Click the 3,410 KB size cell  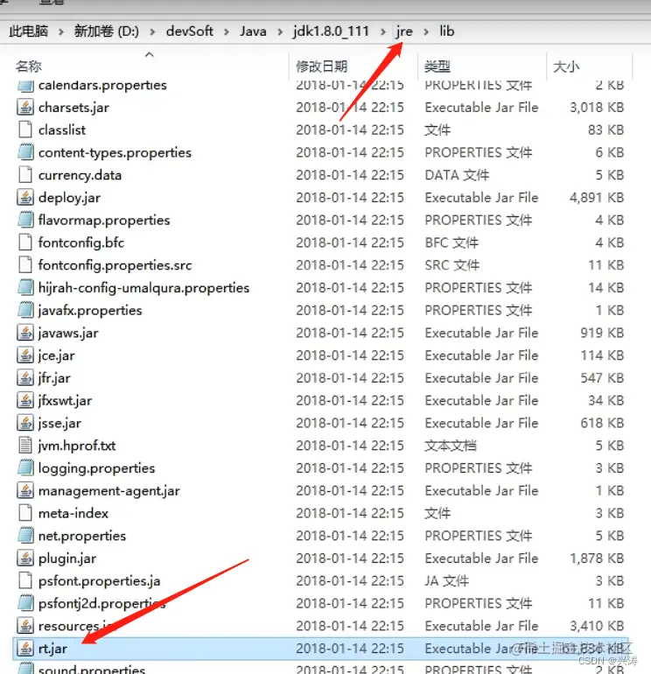pos(597,626)
